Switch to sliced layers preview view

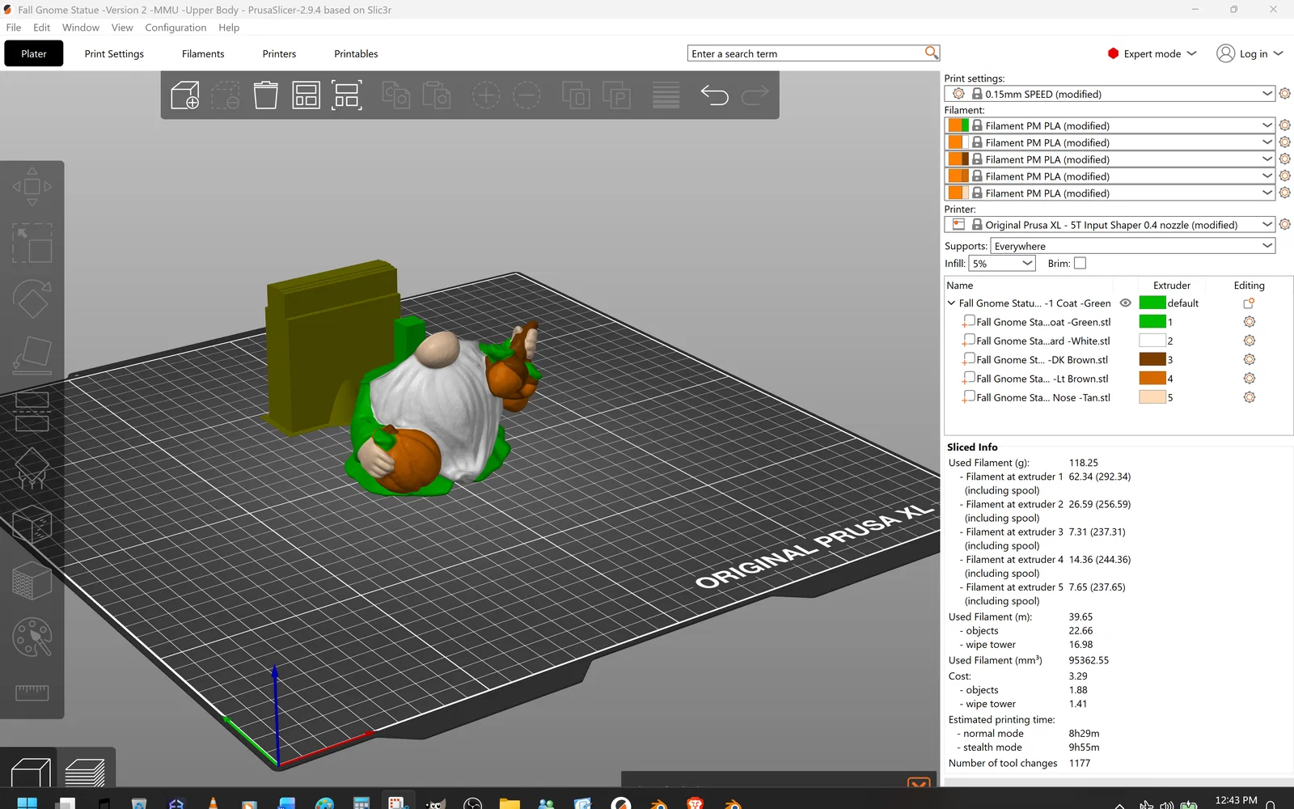(x=85, y=773)
